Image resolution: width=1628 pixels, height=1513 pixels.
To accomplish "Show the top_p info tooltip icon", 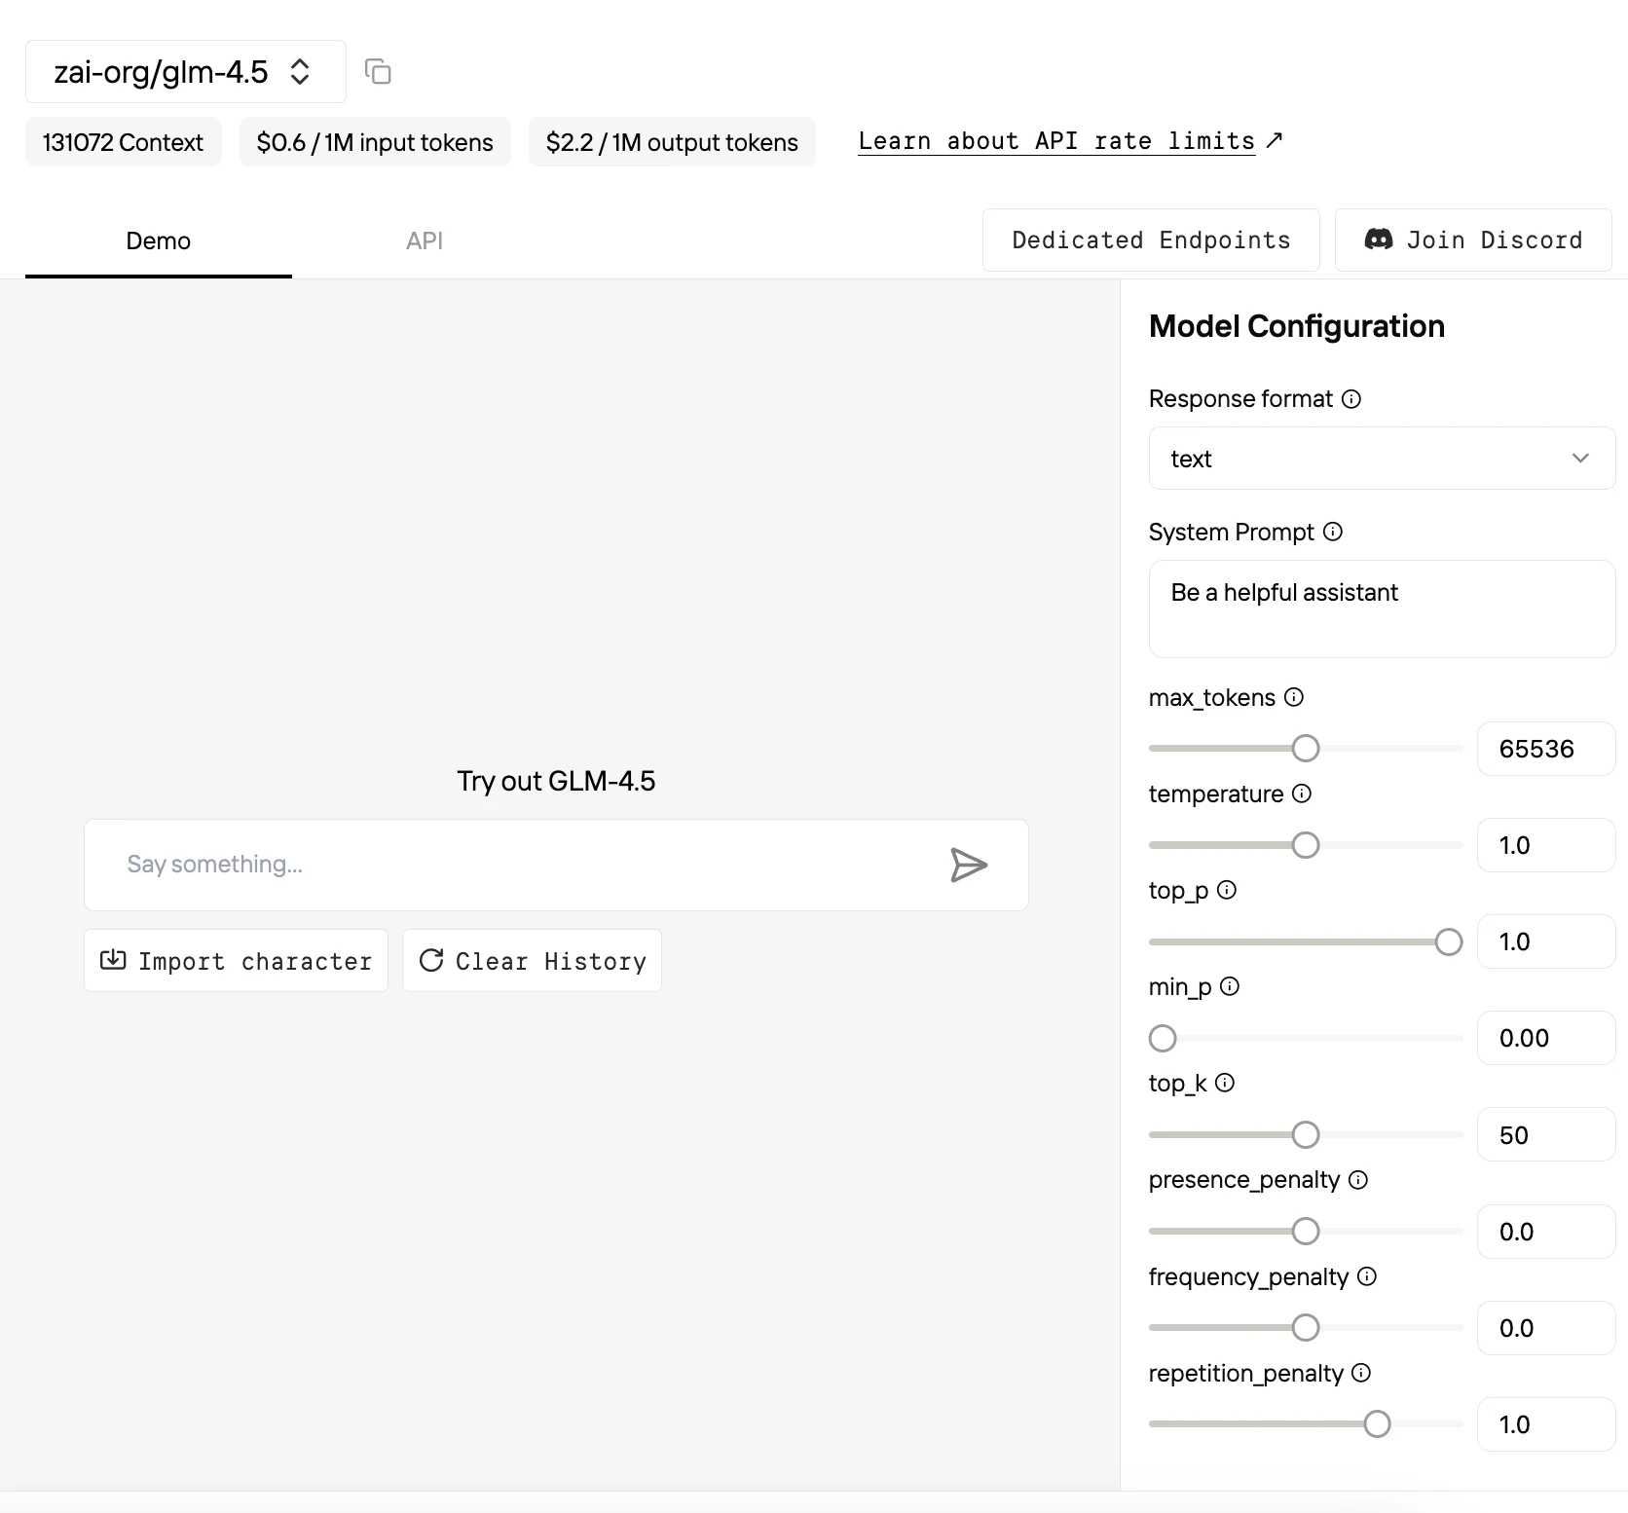I will 1227,890.
